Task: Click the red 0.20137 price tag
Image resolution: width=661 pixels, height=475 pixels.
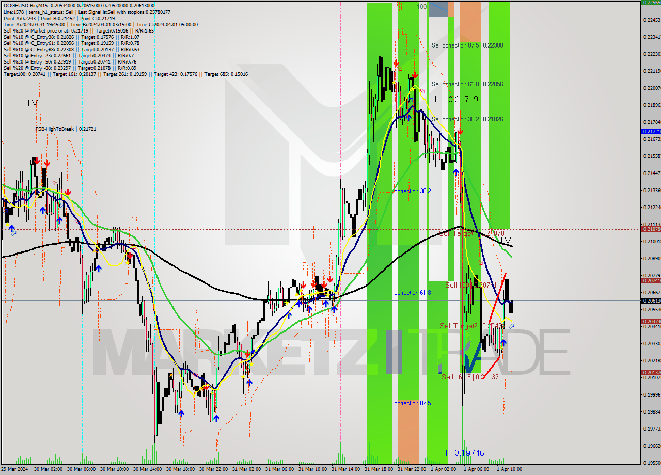Action: coord(651,372)
